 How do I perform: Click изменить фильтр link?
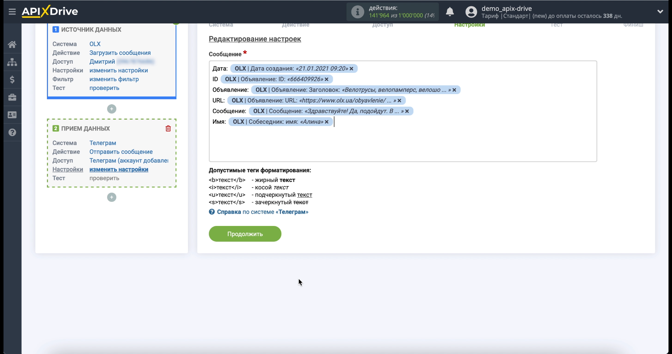pyautogui.click(x=114, y=79)
